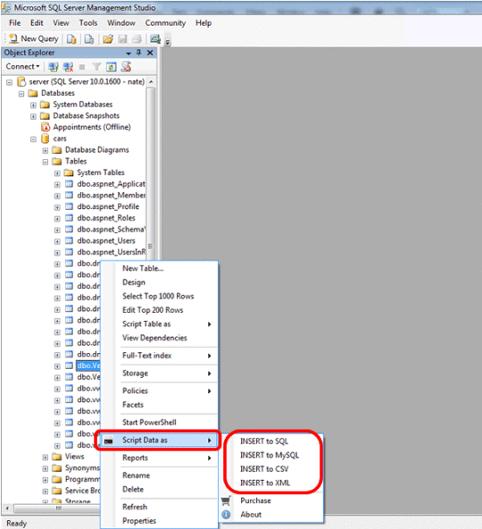
Task: Open the Script Table as submenu
Action: pos(160,323)
